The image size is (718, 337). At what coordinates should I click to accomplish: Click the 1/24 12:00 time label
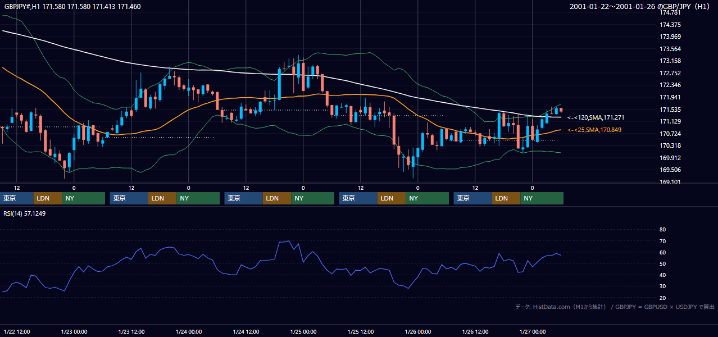coord(246,331)
